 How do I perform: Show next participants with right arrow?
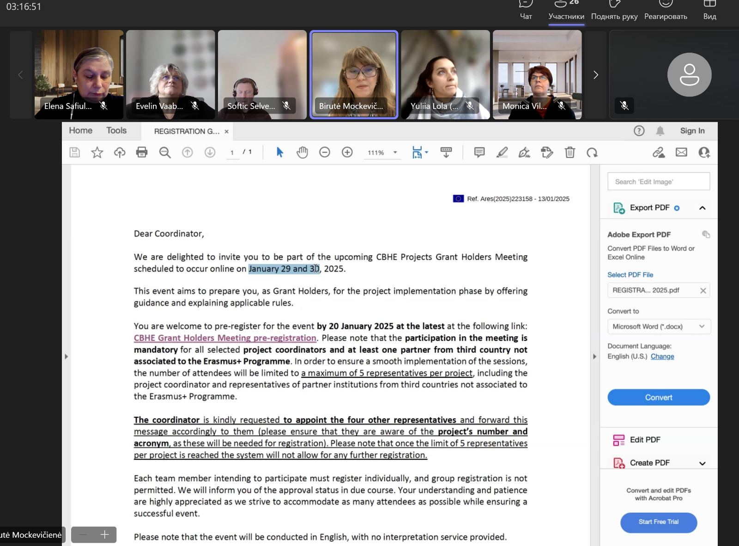click(595, 75)
